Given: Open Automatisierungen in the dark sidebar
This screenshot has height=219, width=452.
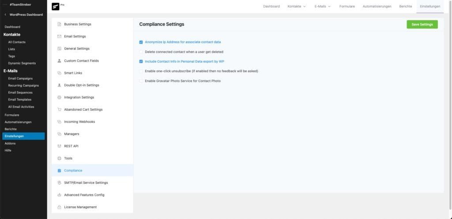Looking at the screenshot, I should point(18,122).
